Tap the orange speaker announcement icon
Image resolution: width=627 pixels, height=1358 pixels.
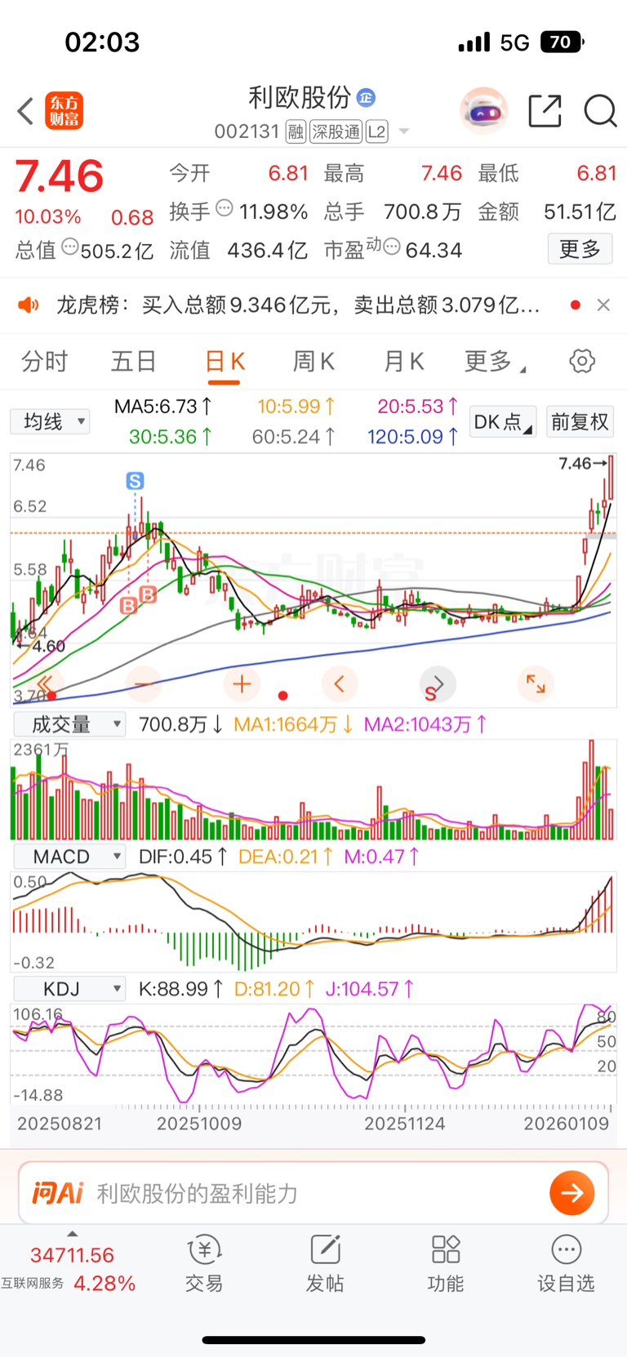(29, 305)
